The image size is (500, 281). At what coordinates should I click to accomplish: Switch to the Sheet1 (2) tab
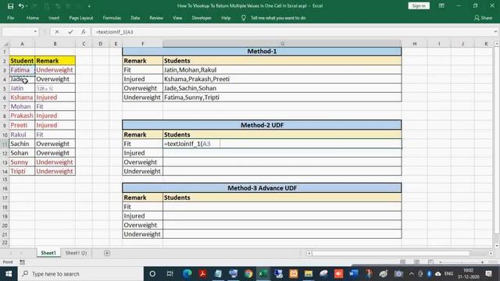76,253
